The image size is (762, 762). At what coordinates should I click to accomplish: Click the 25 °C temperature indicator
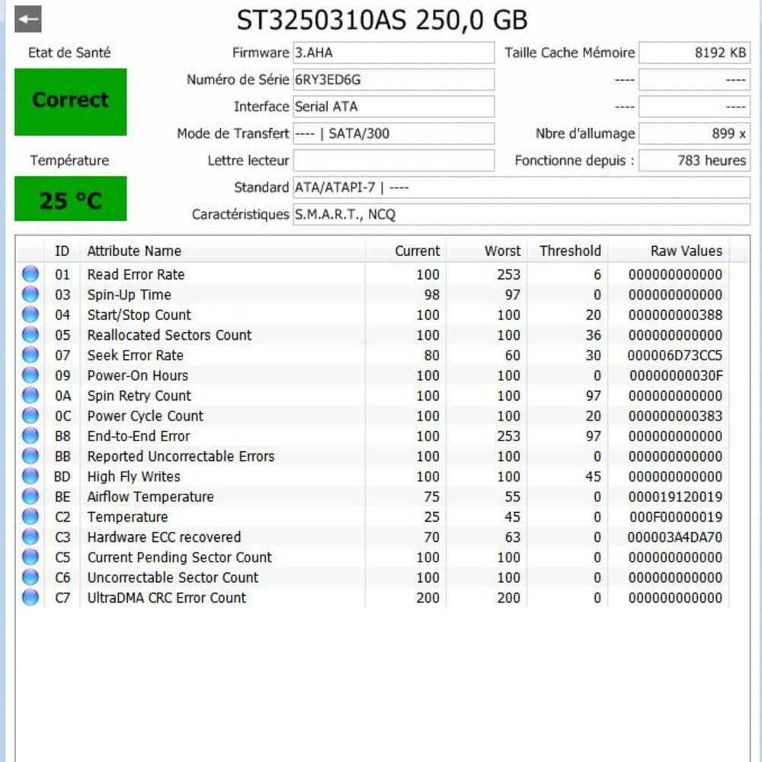(x=70, y=200)
